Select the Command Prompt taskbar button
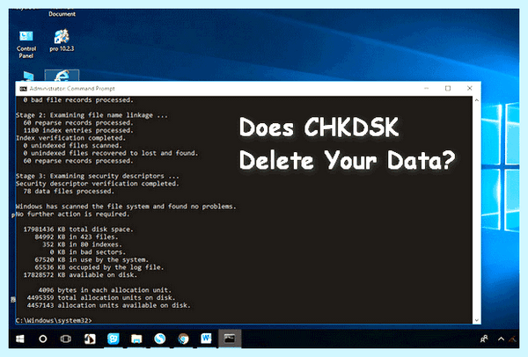Screen dimensions: 528x357 (x=230, y=339)
